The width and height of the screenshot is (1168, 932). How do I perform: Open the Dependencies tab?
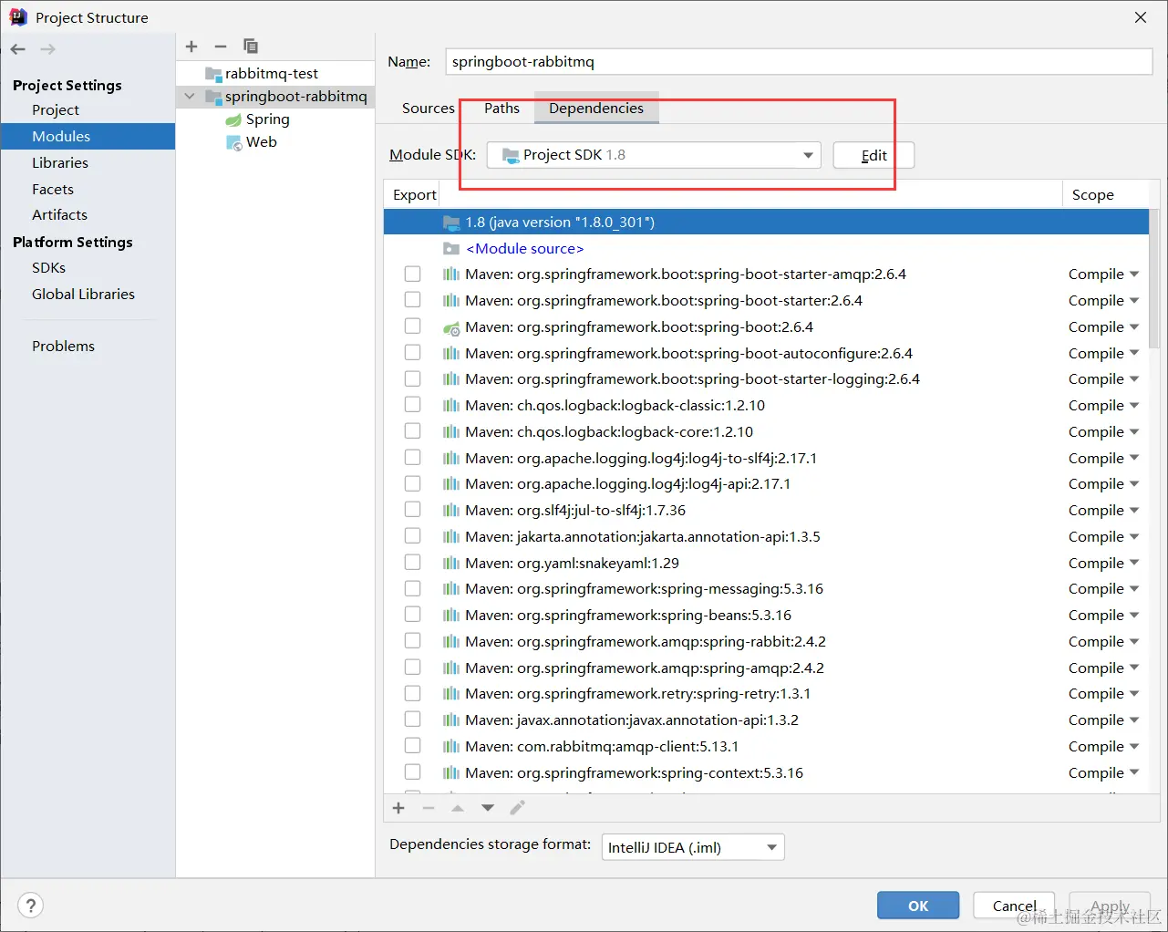(596, 108)
